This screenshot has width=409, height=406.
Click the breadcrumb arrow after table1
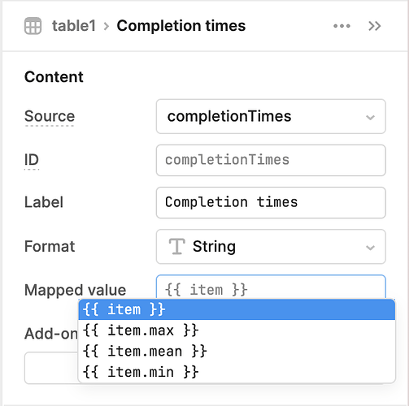pos(107,26)
